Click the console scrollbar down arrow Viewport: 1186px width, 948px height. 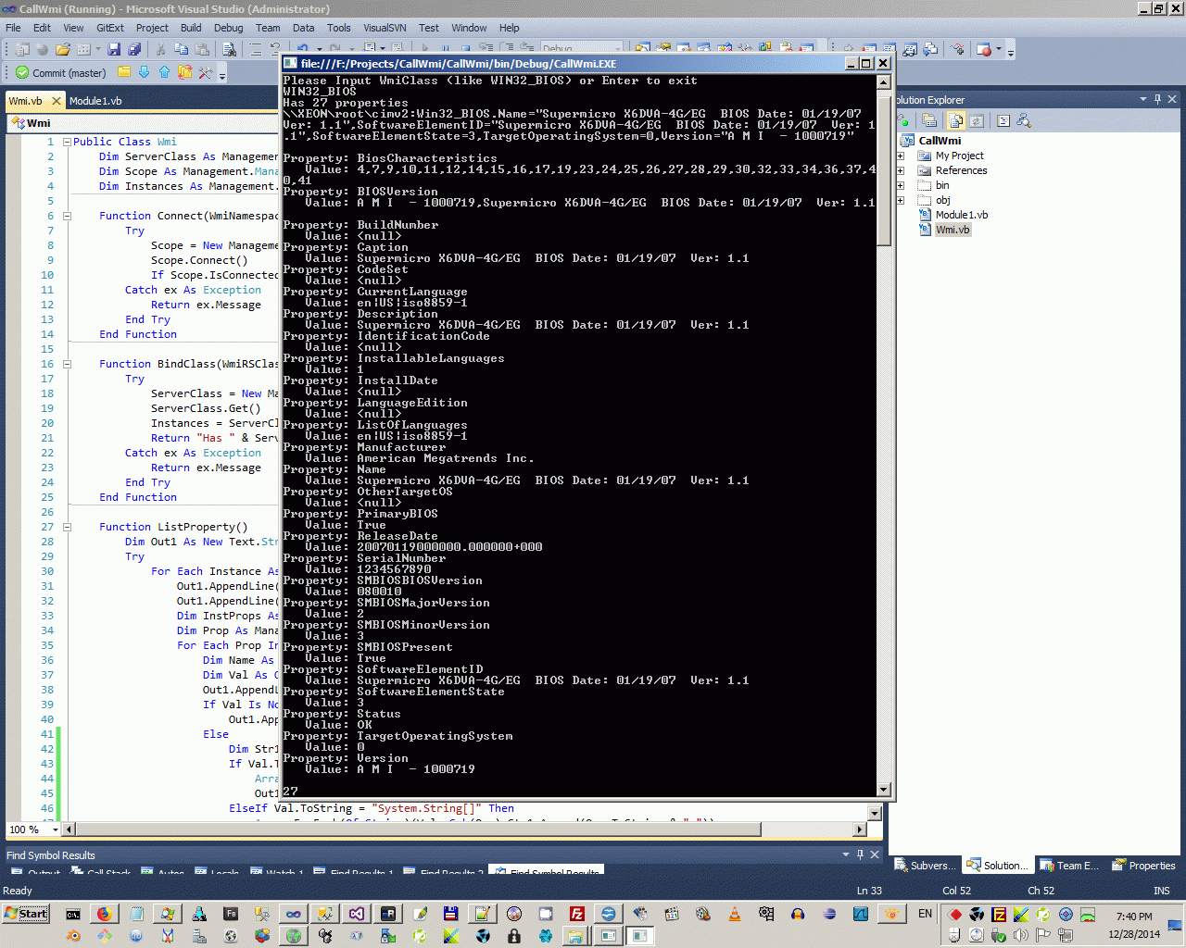pos(884,790)
